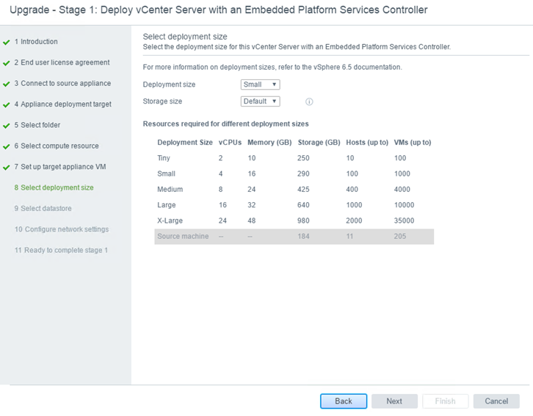Viewport: 533px width, 416px height.
Task: Click the 35000 VMs value for X-Large
Action: [405, 220]
